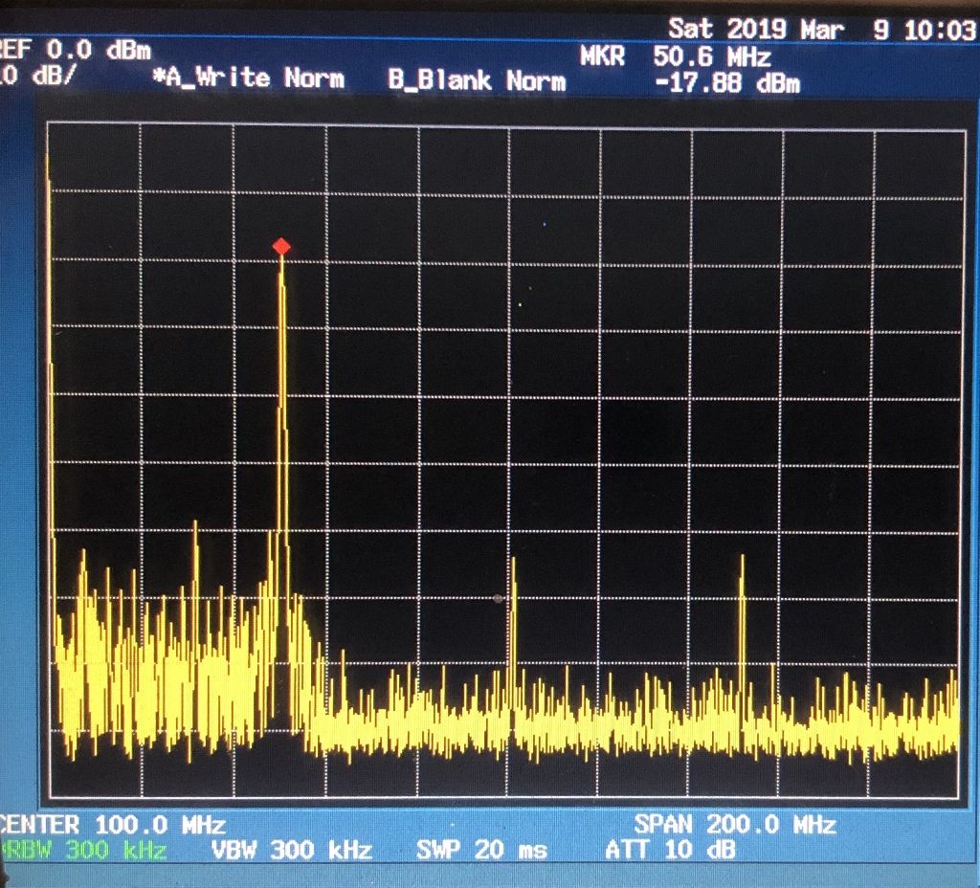Click the dB/ scale division label

point(37,75)
